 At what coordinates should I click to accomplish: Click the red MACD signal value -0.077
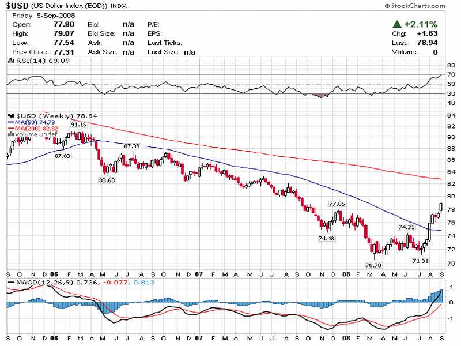coord(115,283)
